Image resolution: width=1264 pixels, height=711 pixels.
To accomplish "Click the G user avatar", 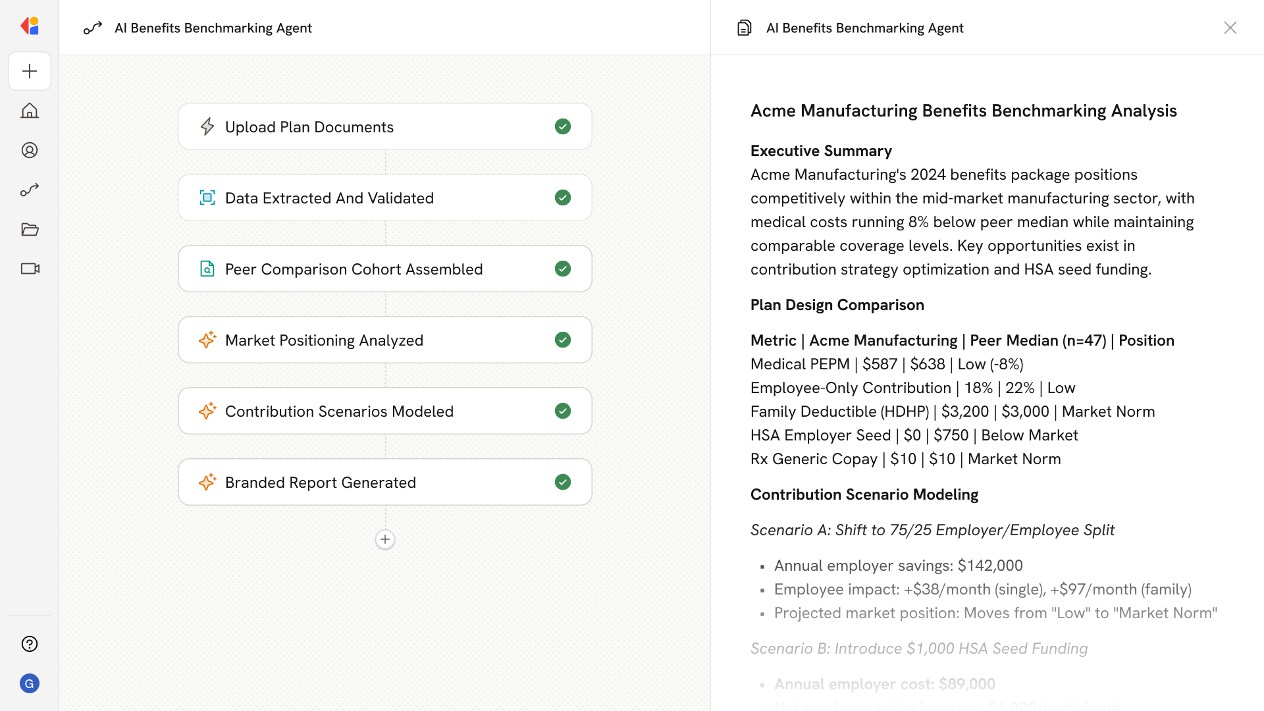I will pos(30,683).
